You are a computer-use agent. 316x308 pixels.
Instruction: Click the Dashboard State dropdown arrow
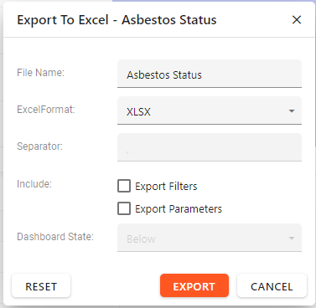(292, 239)
